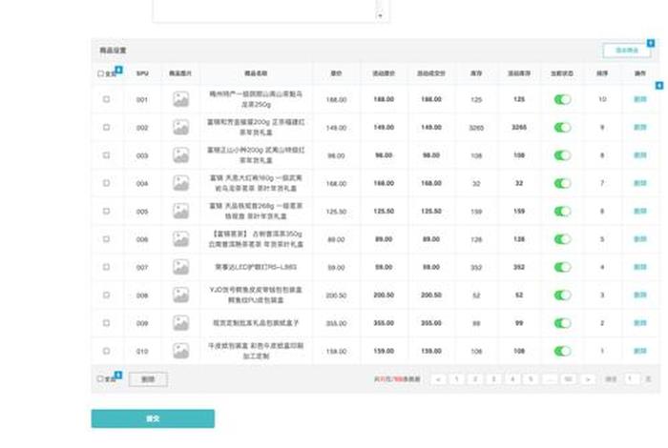Viewport: 668px width, 448px height.
Task: Click the batch delete button in footer
Action: [148, 379]
